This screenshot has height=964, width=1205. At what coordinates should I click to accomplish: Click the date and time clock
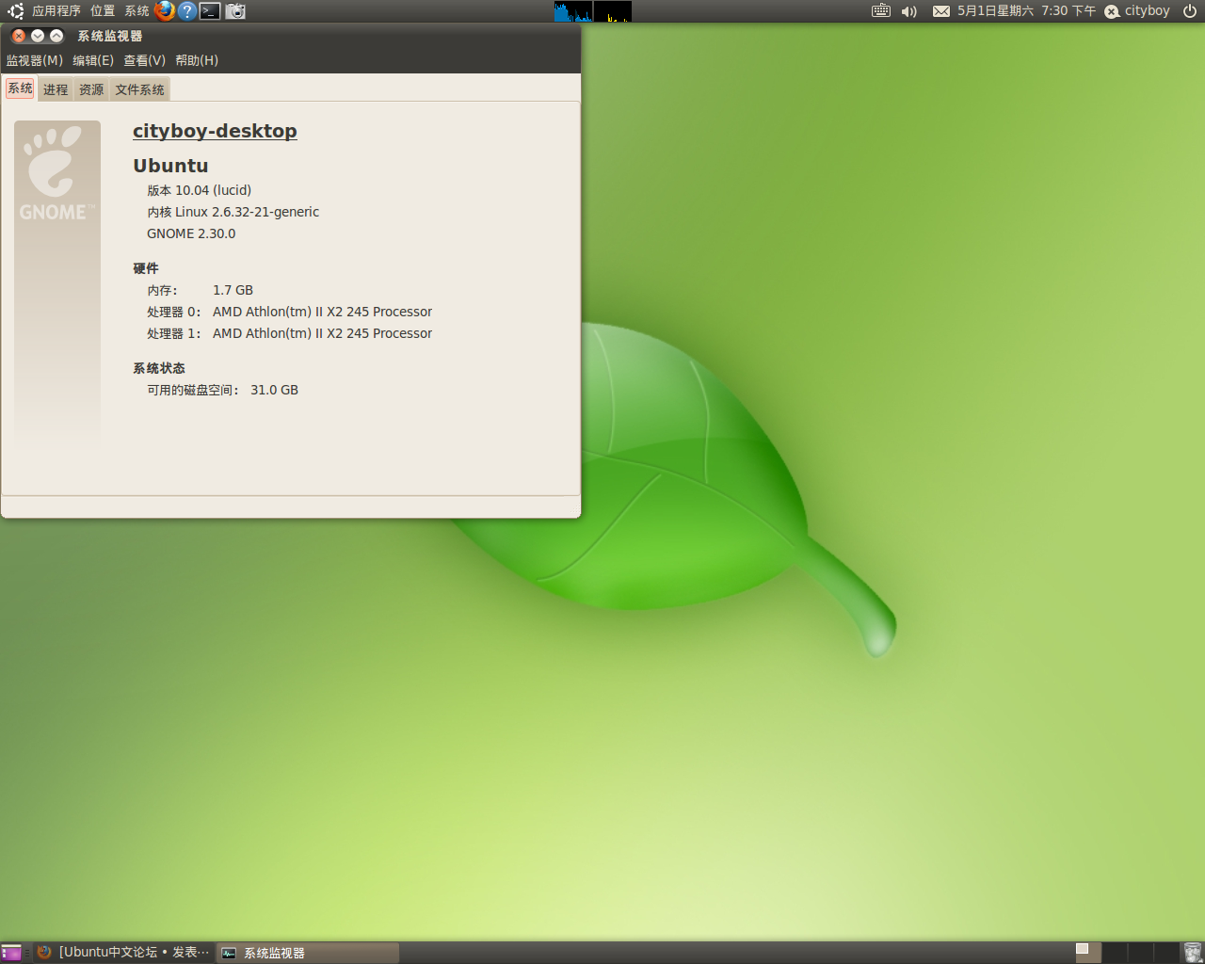[1026, 11]
